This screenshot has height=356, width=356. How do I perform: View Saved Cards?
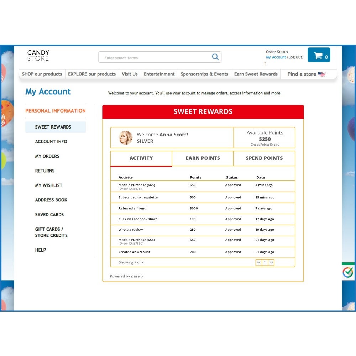[49, 215]
